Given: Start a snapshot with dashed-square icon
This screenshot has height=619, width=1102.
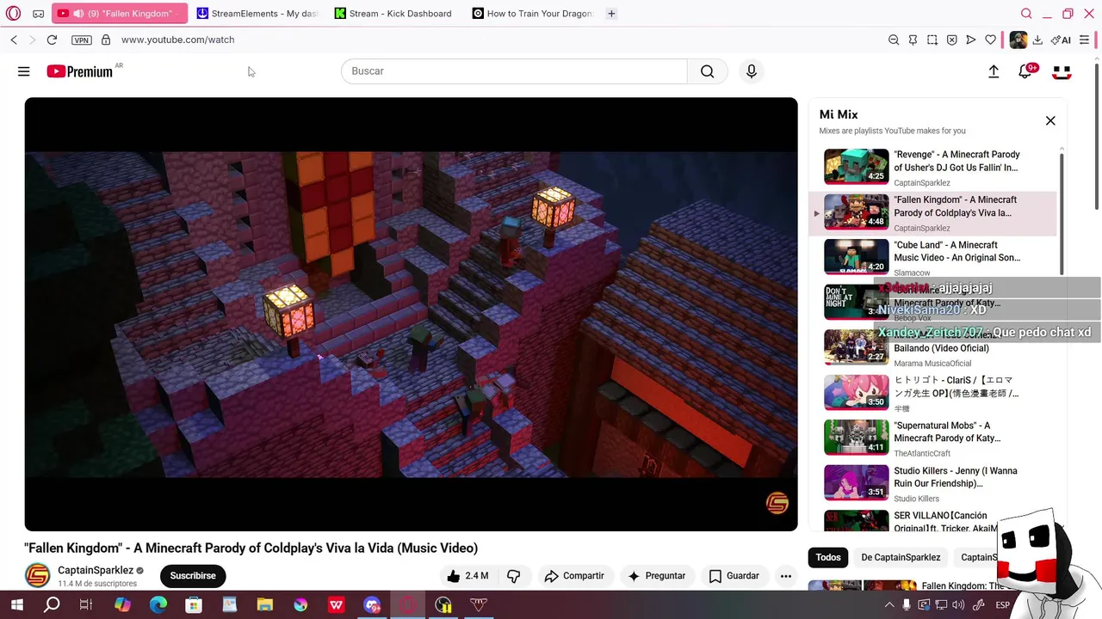Looking at the screenshot, I should pos(932,40).
